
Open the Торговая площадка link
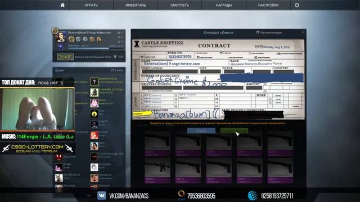coord(269,33)
